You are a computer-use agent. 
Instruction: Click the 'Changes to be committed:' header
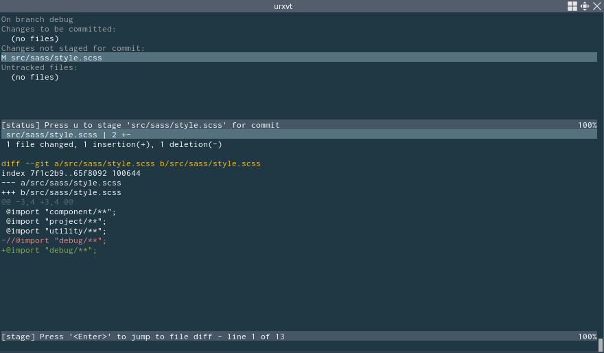pyautogui.click(x=58, y=29)
